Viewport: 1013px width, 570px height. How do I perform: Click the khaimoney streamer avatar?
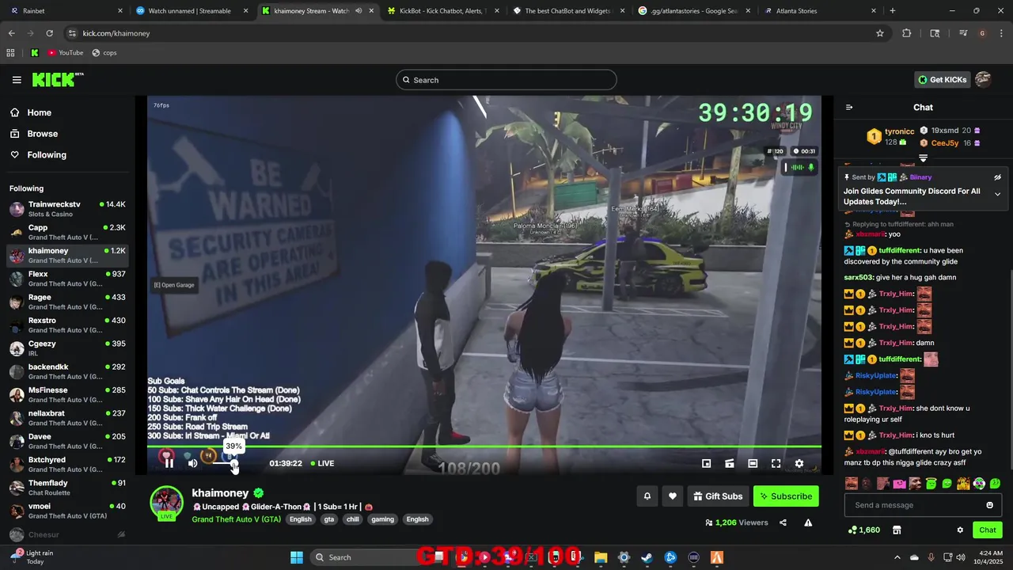[x=167, y=503]
